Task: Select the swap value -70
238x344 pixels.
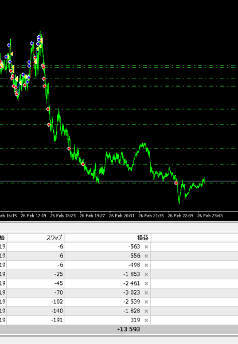Action: (58, 292)
